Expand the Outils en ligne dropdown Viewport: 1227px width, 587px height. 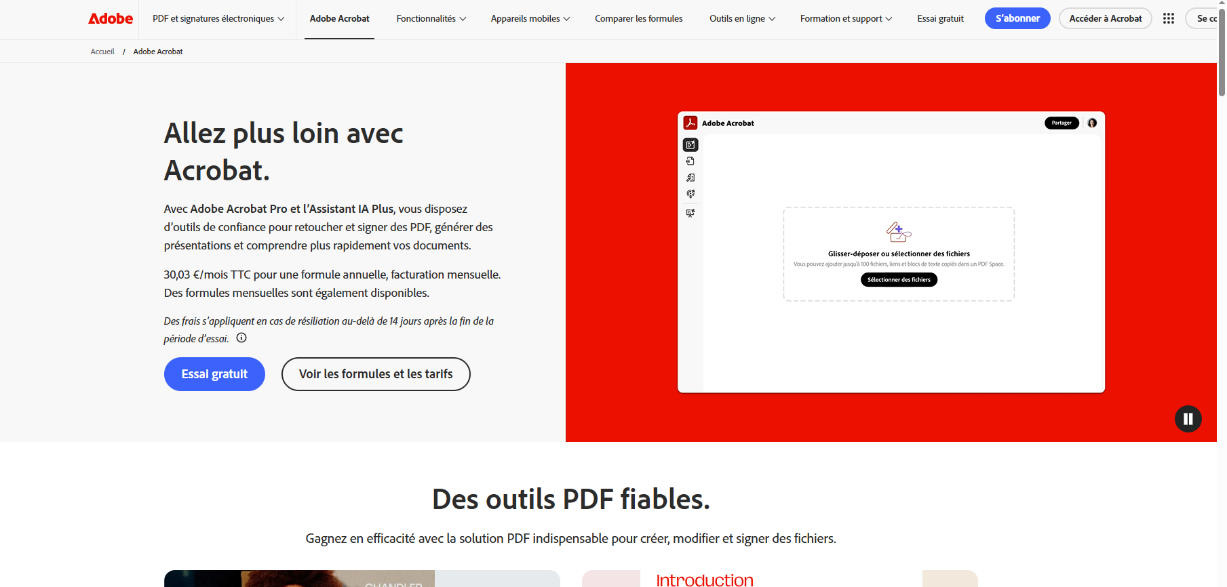(x=742, y=19)
